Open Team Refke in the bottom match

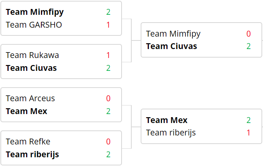(x=28, y=142)
